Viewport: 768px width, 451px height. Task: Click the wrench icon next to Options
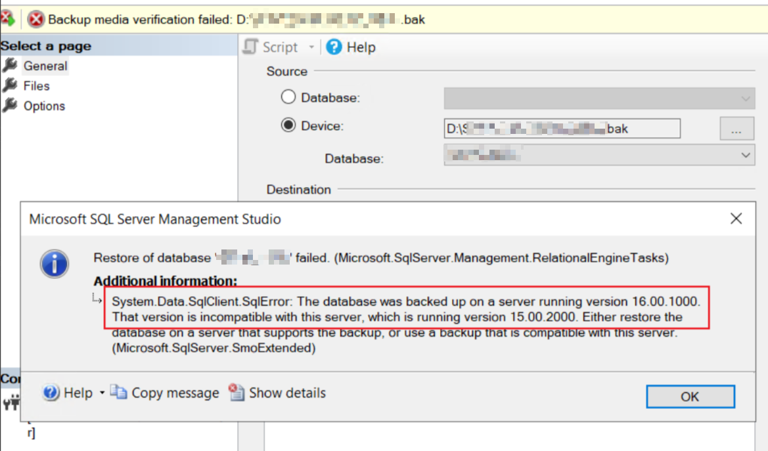coord(10,105)
